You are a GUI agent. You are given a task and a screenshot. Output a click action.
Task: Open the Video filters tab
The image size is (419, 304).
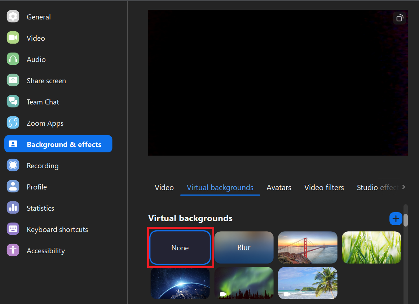324,188
